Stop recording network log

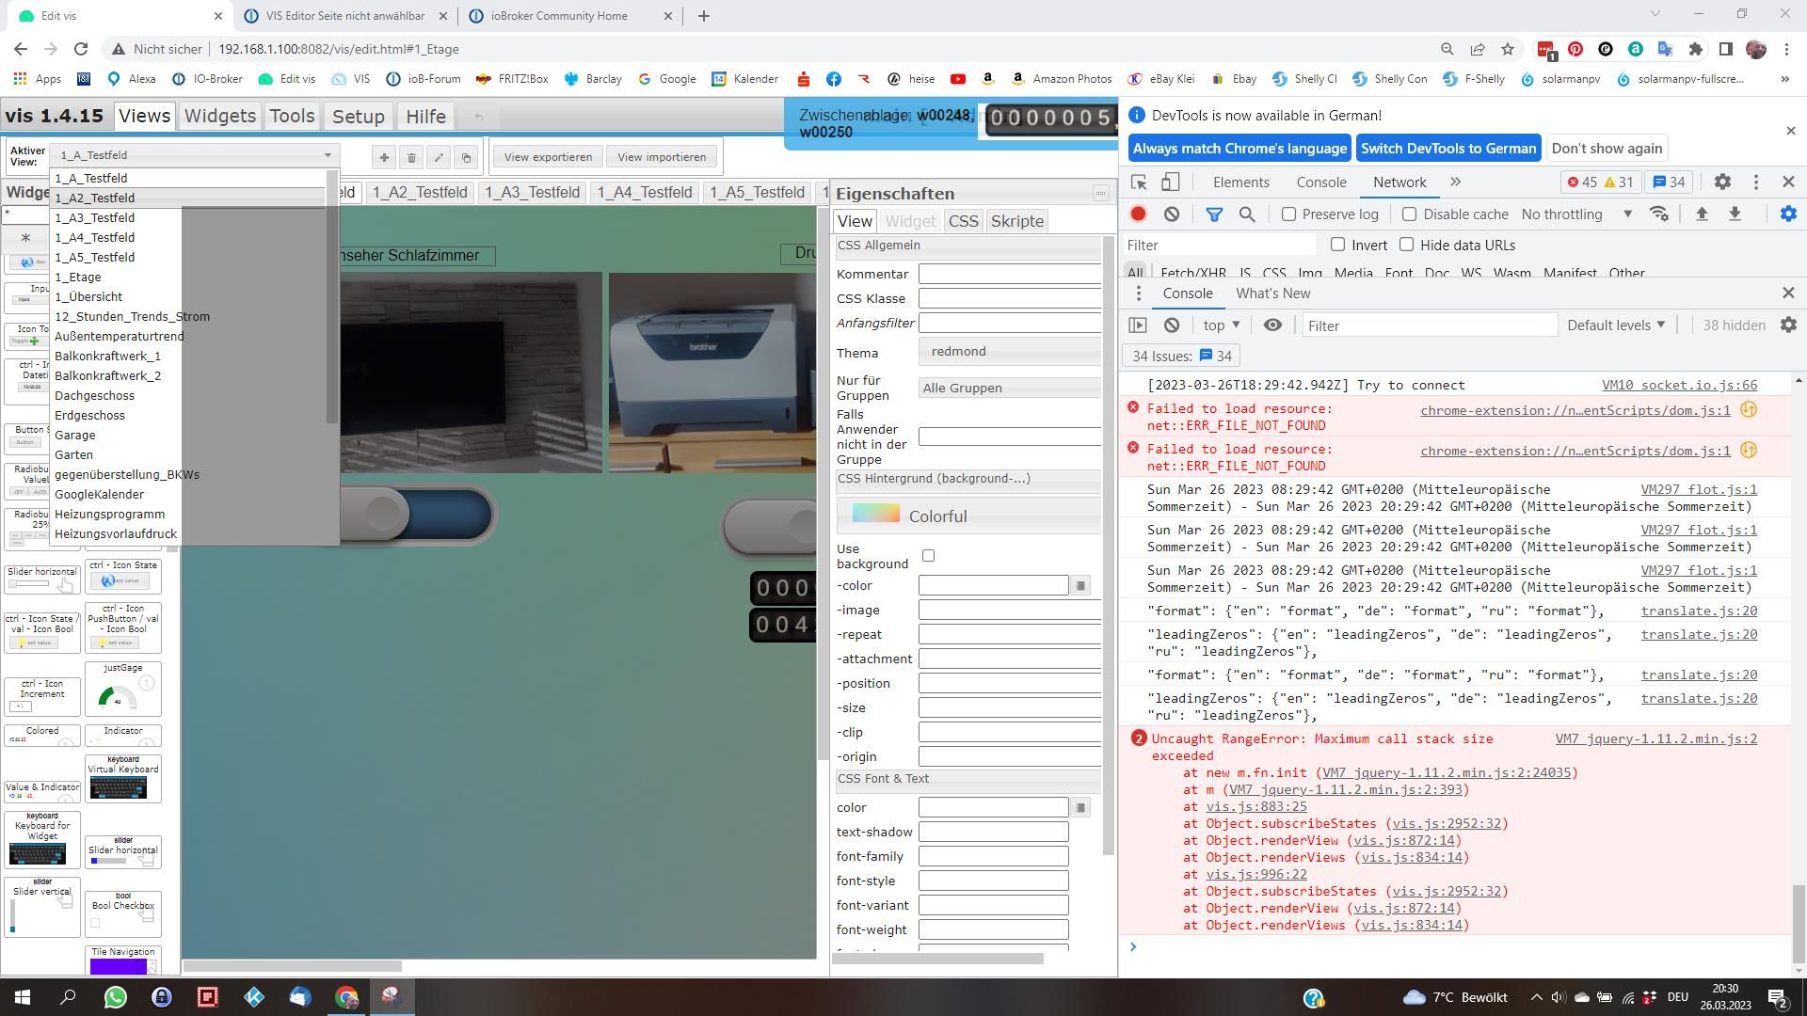(x=1138, y=214)
